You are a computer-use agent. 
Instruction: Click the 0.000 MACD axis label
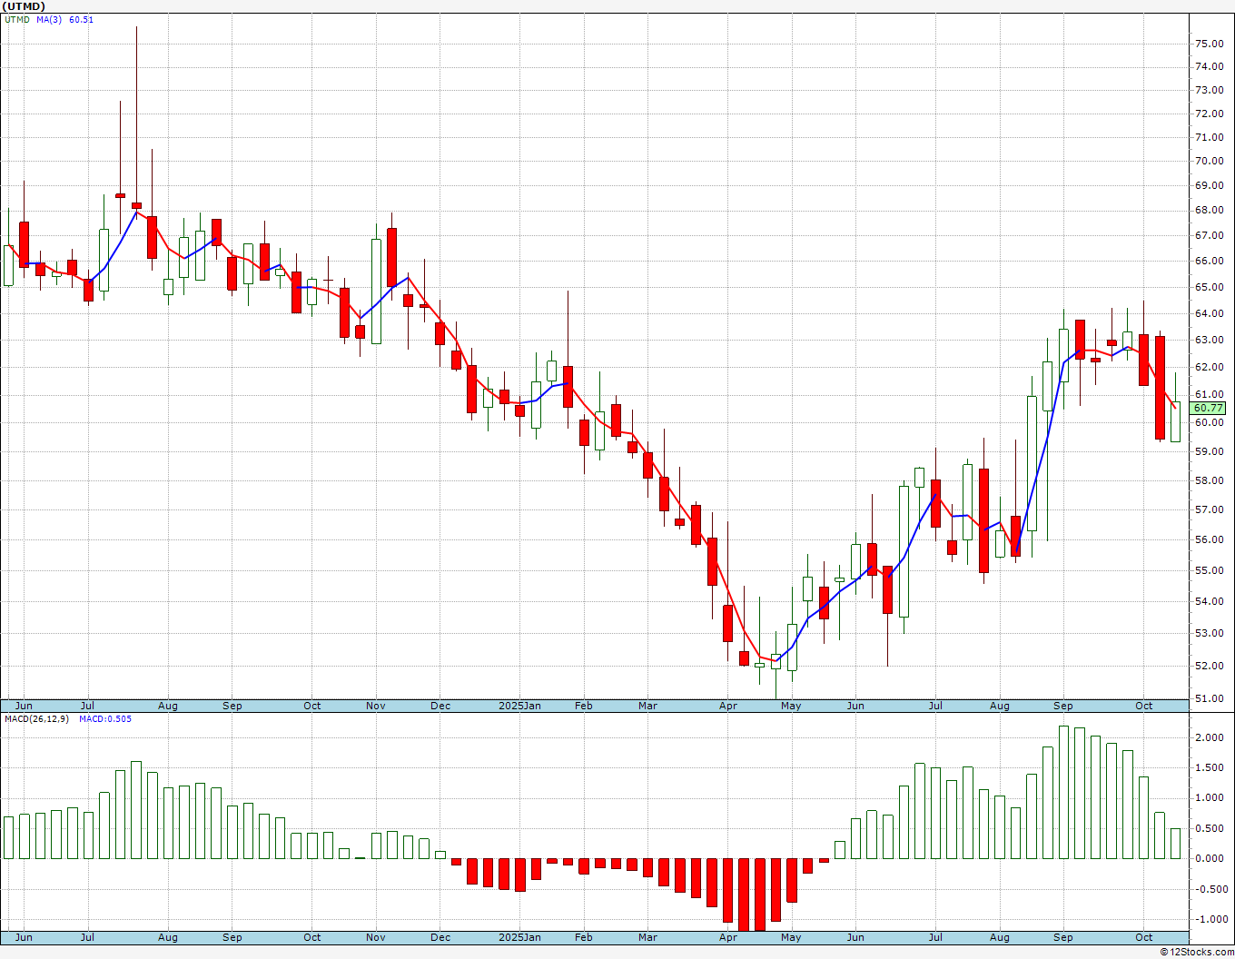(x=1209, y=859)
